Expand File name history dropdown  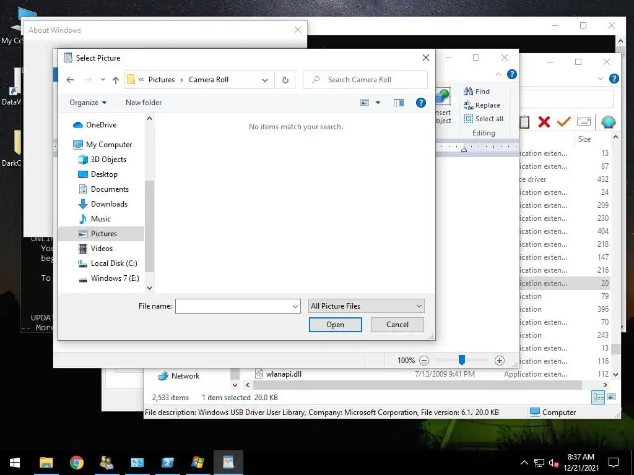pos(295,307)
